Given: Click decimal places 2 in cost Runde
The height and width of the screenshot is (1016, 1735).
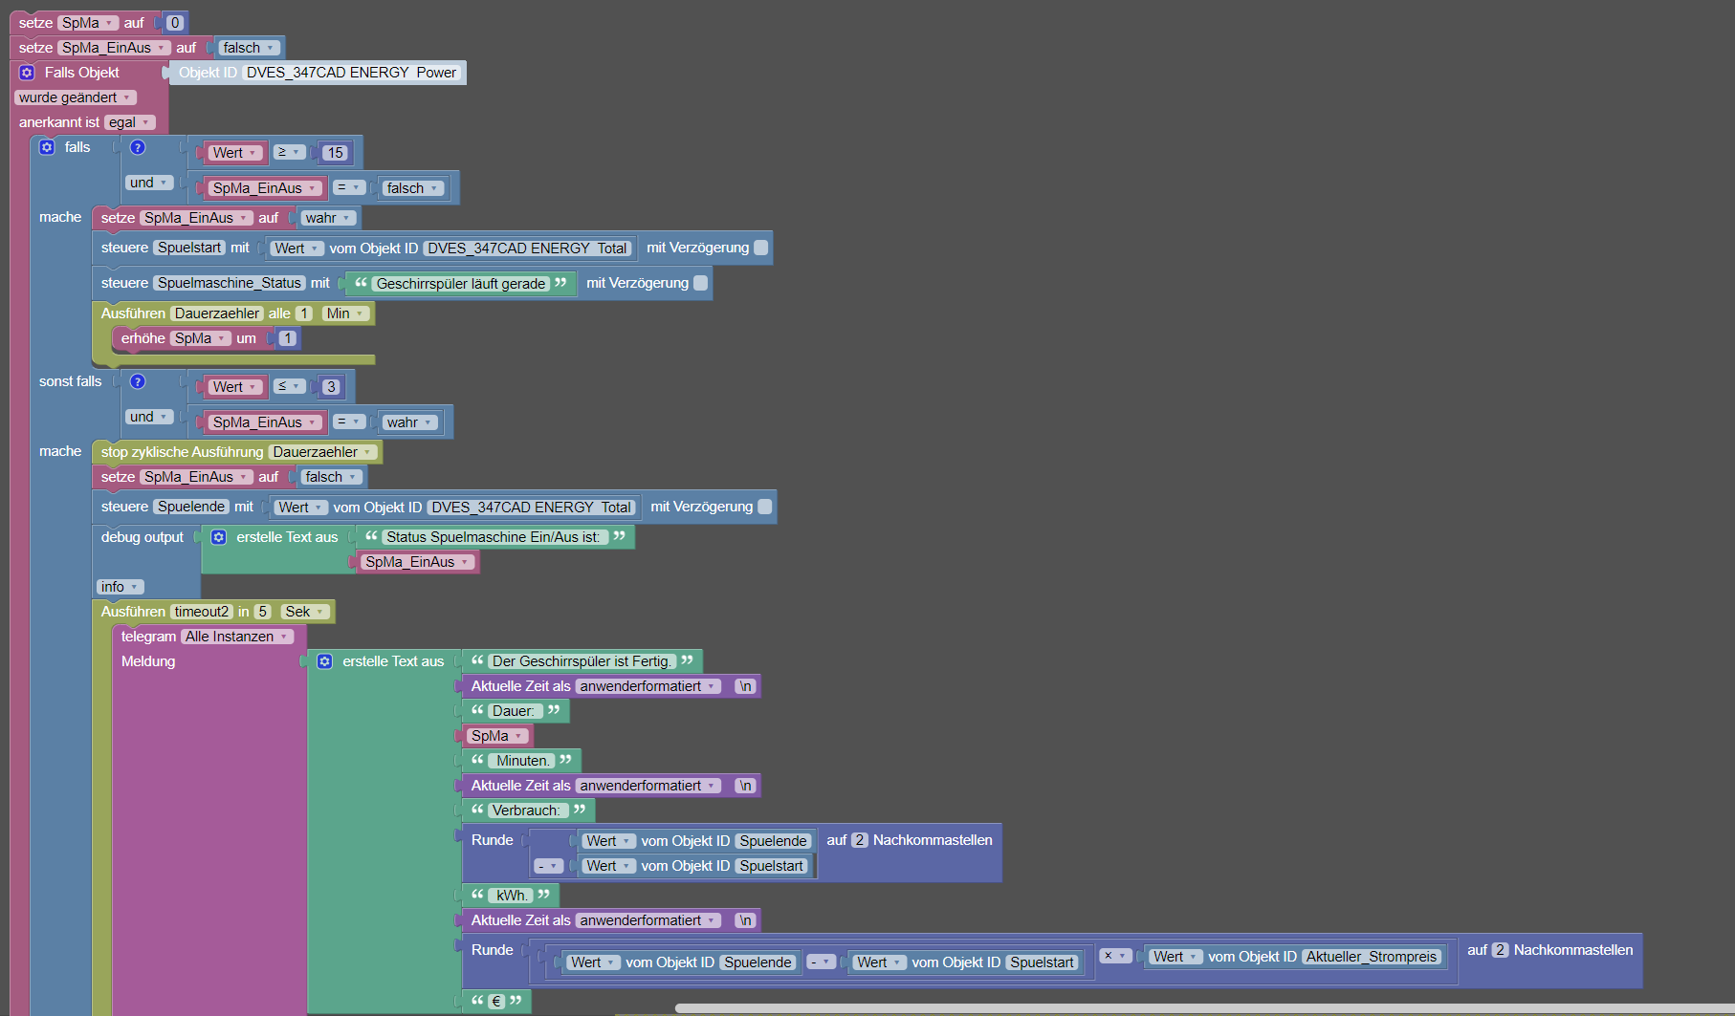Looking at the screenshot, I should (1501, 950).
